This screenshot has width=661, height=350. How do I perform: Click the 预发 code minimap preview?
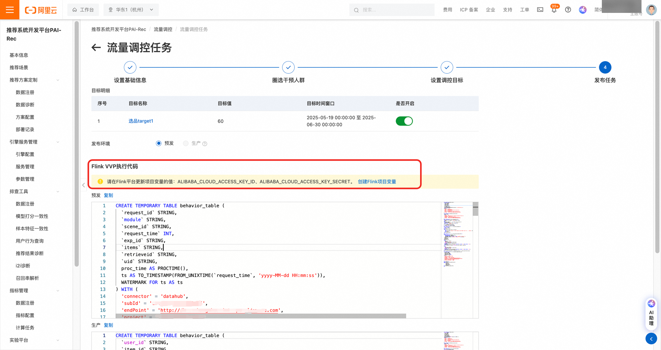457,235
